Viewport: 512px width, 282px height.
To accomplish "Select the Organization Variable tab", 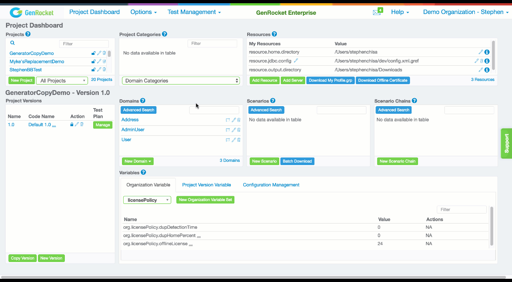I will [x=148, y=185].
